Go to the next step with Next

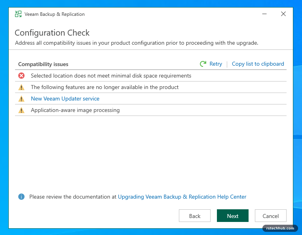click(233, 216)
